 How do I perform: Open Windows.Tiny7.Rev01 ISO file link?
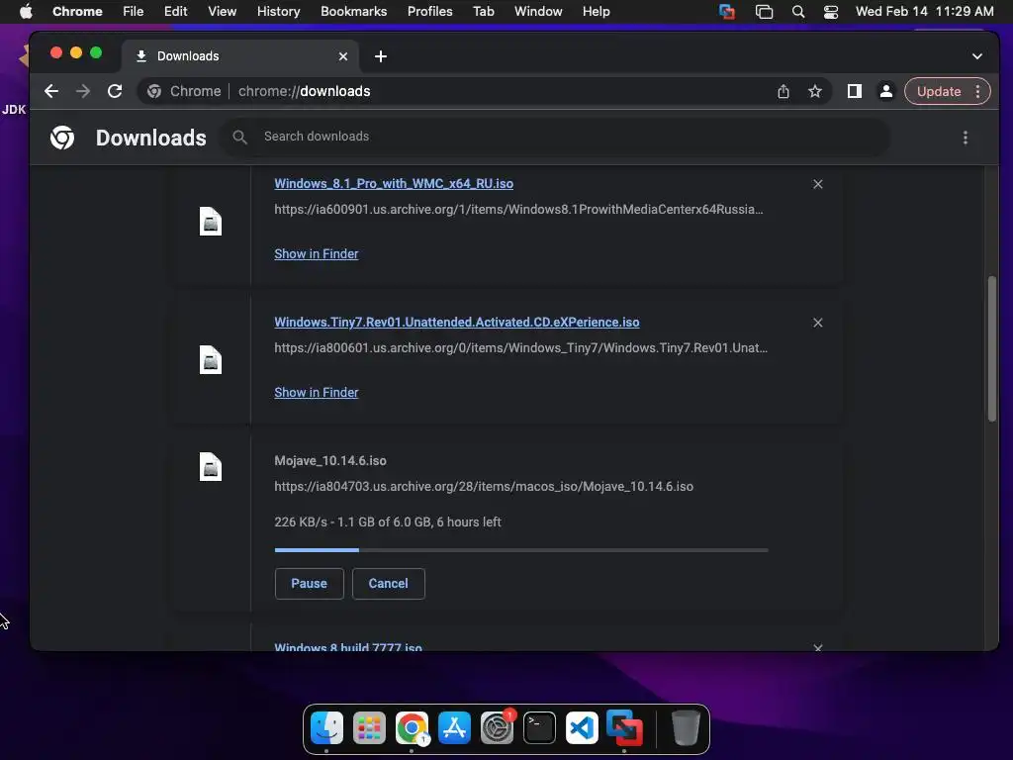[x=457, y=322]
